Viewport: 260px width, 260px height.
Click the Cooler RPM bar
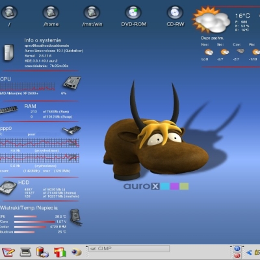tap(30, 227)
